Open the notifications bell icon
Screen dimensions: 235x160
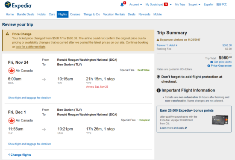(x=122, y=5)
